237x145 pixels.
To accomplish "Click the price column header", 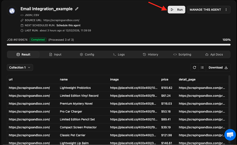I will click(x=165, y=79).
